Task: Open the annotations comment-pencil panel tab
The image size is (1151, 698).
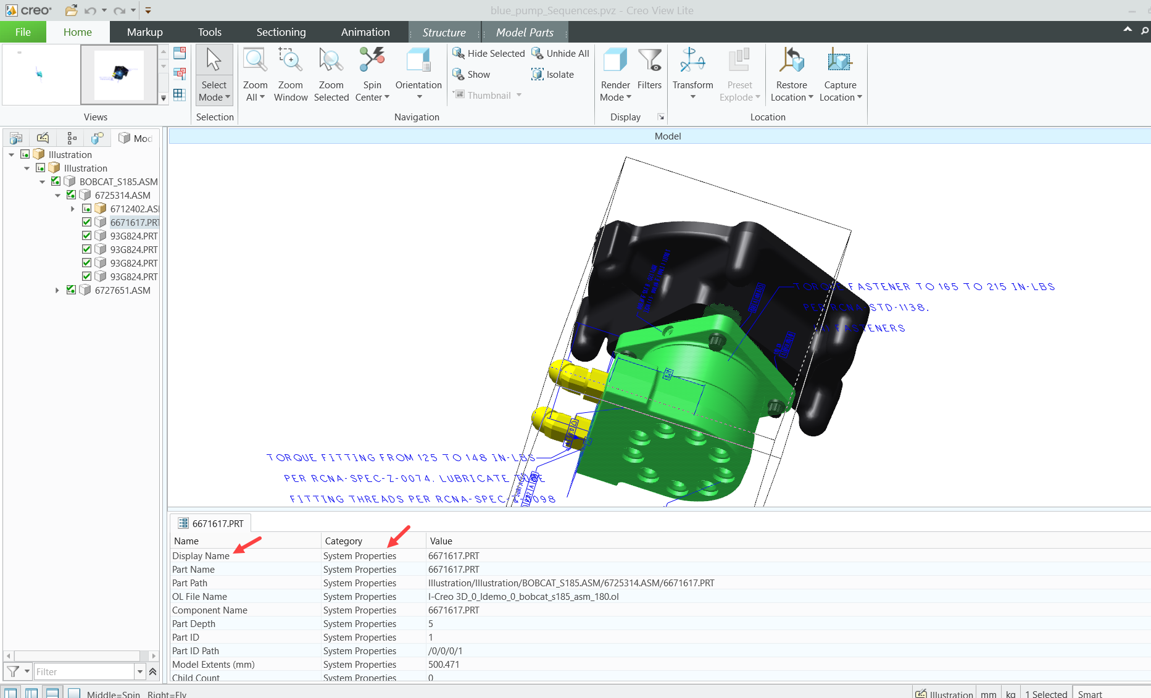Action: 43,138
